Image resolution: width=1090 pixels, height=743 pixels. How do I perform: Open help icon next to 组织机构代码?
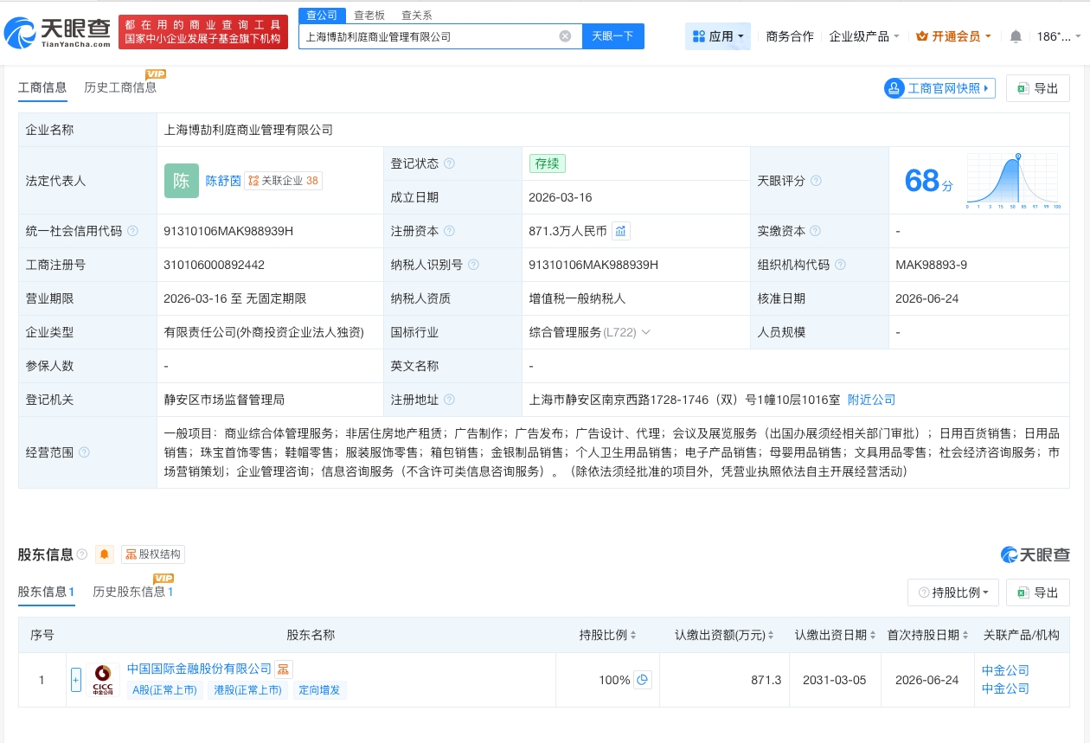(840, 265)
